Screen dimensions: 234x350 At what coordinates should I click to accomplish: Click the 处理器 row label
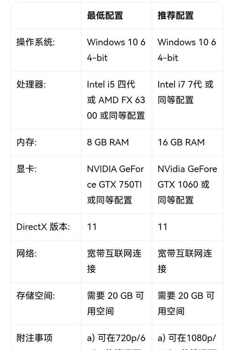31,84
